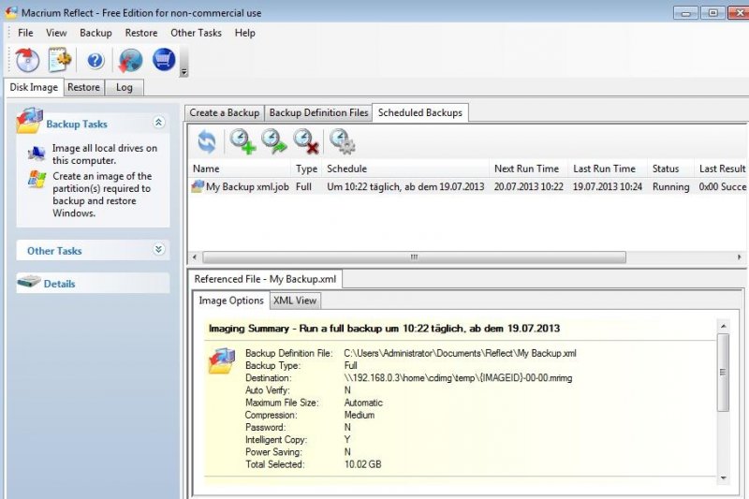
Task: Select the Image Options tab
Action: tap(231, 301)
